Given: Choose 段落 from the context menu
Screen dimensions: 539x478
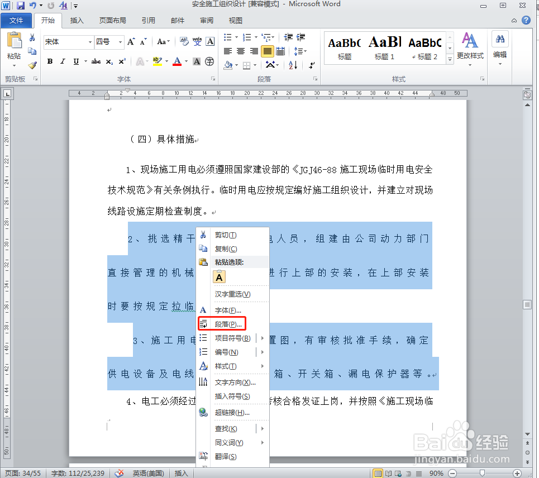Looking at the screenshot, I should tap(228, 323).
